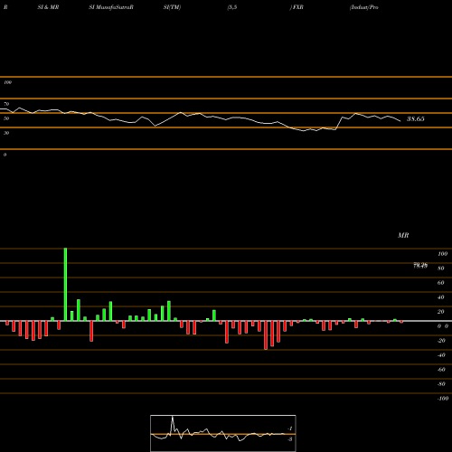The height and width of the screenshot is (452, 452).
Task: Click the 'SI & MR' header text
Action: click(x=48, y=7)
